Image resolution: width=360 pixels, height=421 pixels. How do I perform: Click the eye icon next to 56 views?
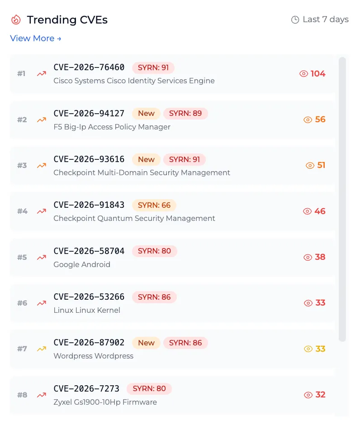point(308,120)
